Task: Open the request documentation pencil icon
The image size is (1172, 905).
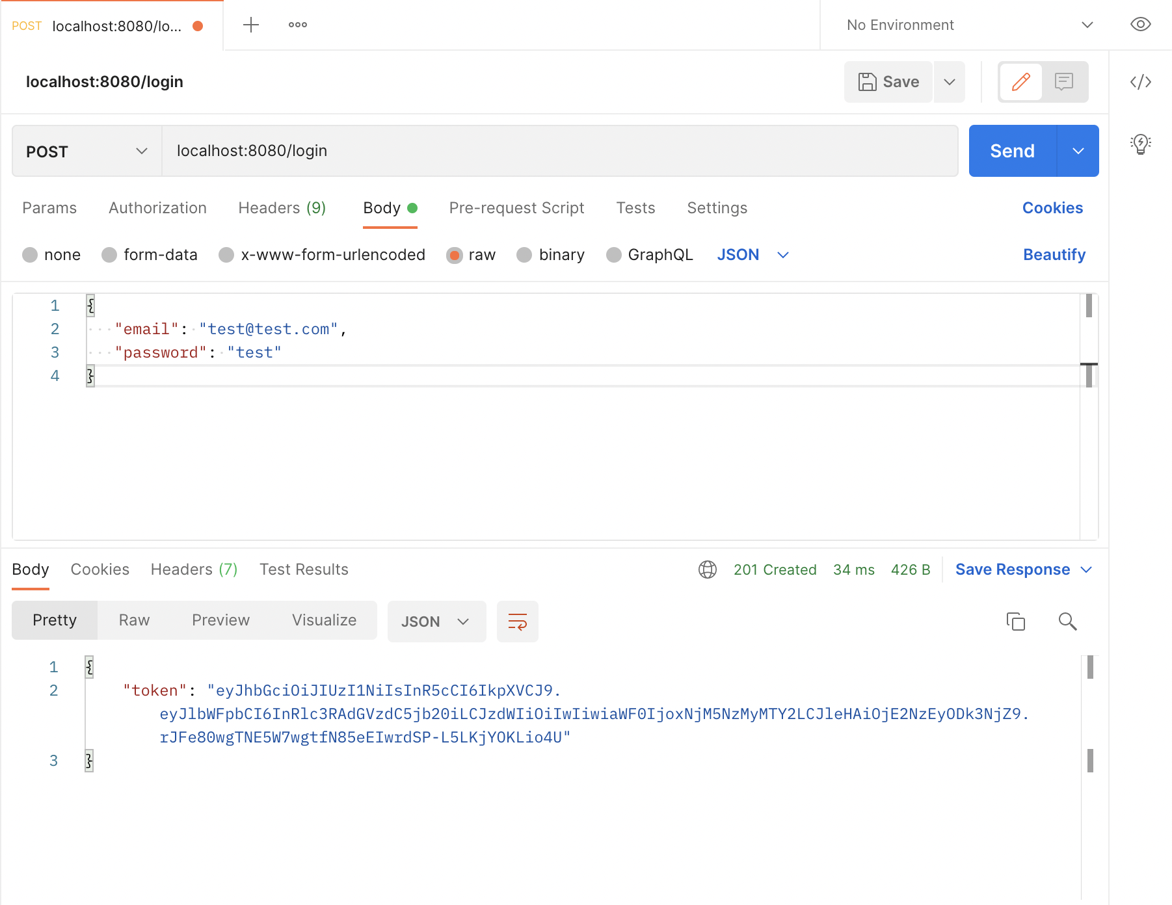Action: point(1020,82)
